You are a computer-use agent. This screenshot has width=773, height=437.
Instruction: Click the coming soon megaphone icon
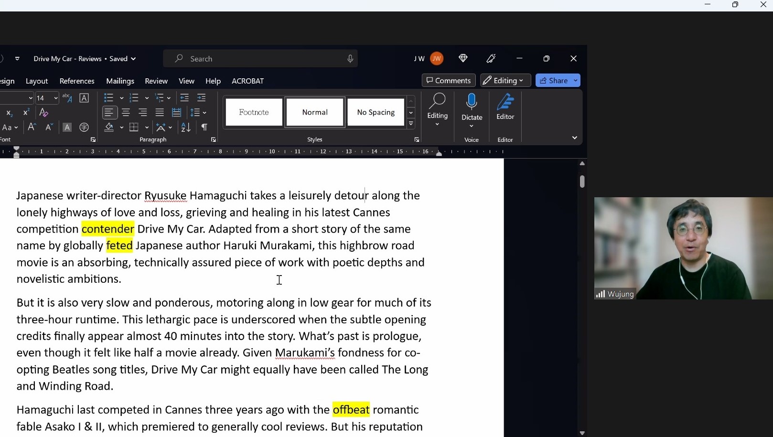(491, 58)
